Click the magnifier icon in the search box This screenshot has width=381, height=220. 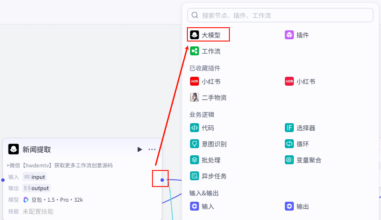tap(195, 15)
